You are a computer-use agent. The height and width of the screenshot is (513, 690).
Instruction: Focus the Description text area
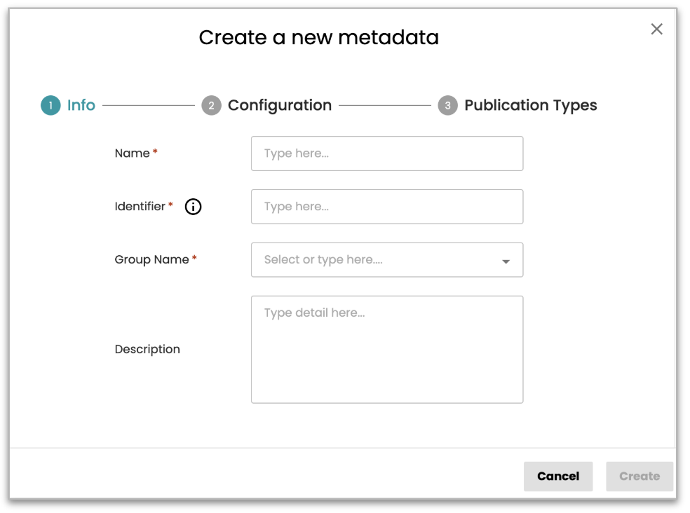386,350
